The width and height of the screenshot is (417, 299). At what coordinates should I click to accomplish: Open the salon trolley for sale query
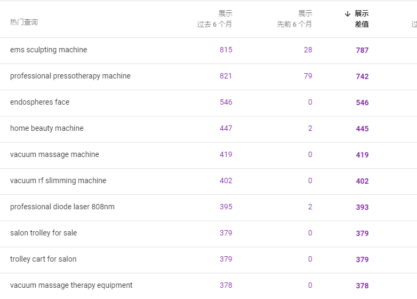tap(44, 233)
